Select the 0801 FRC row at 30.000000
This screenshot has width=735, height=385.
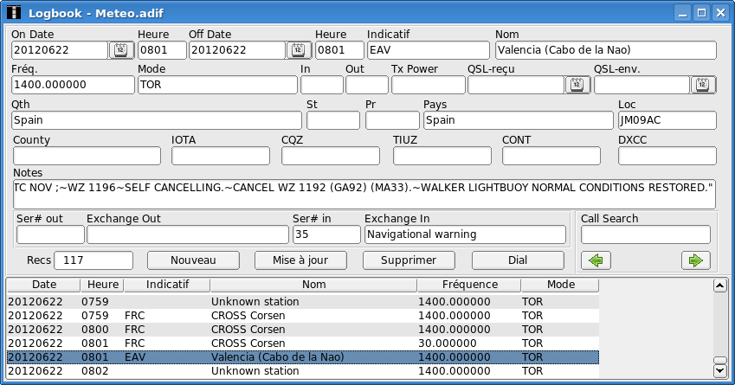click(x=303, y=343)
